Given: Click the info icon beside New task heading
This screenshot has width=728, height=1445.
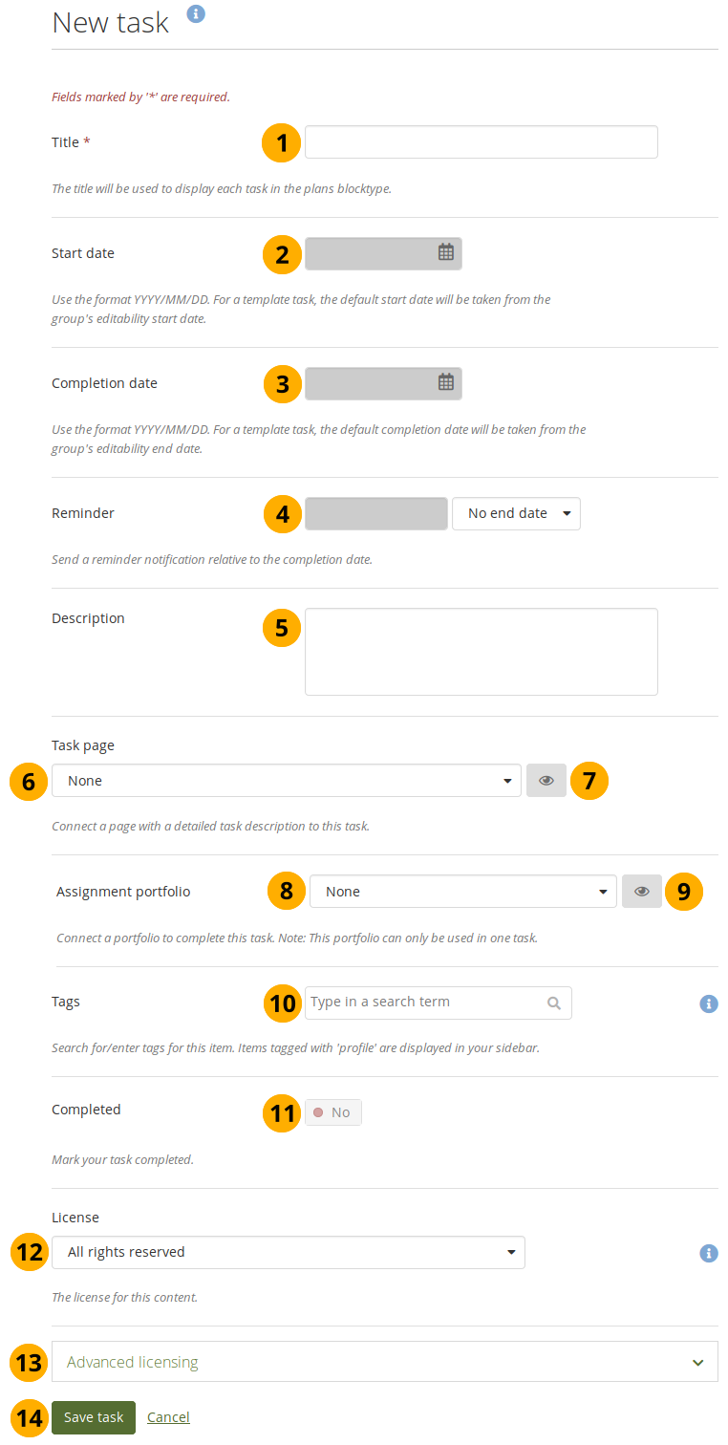Looking at the screenshot, I should tap(196, 13).
